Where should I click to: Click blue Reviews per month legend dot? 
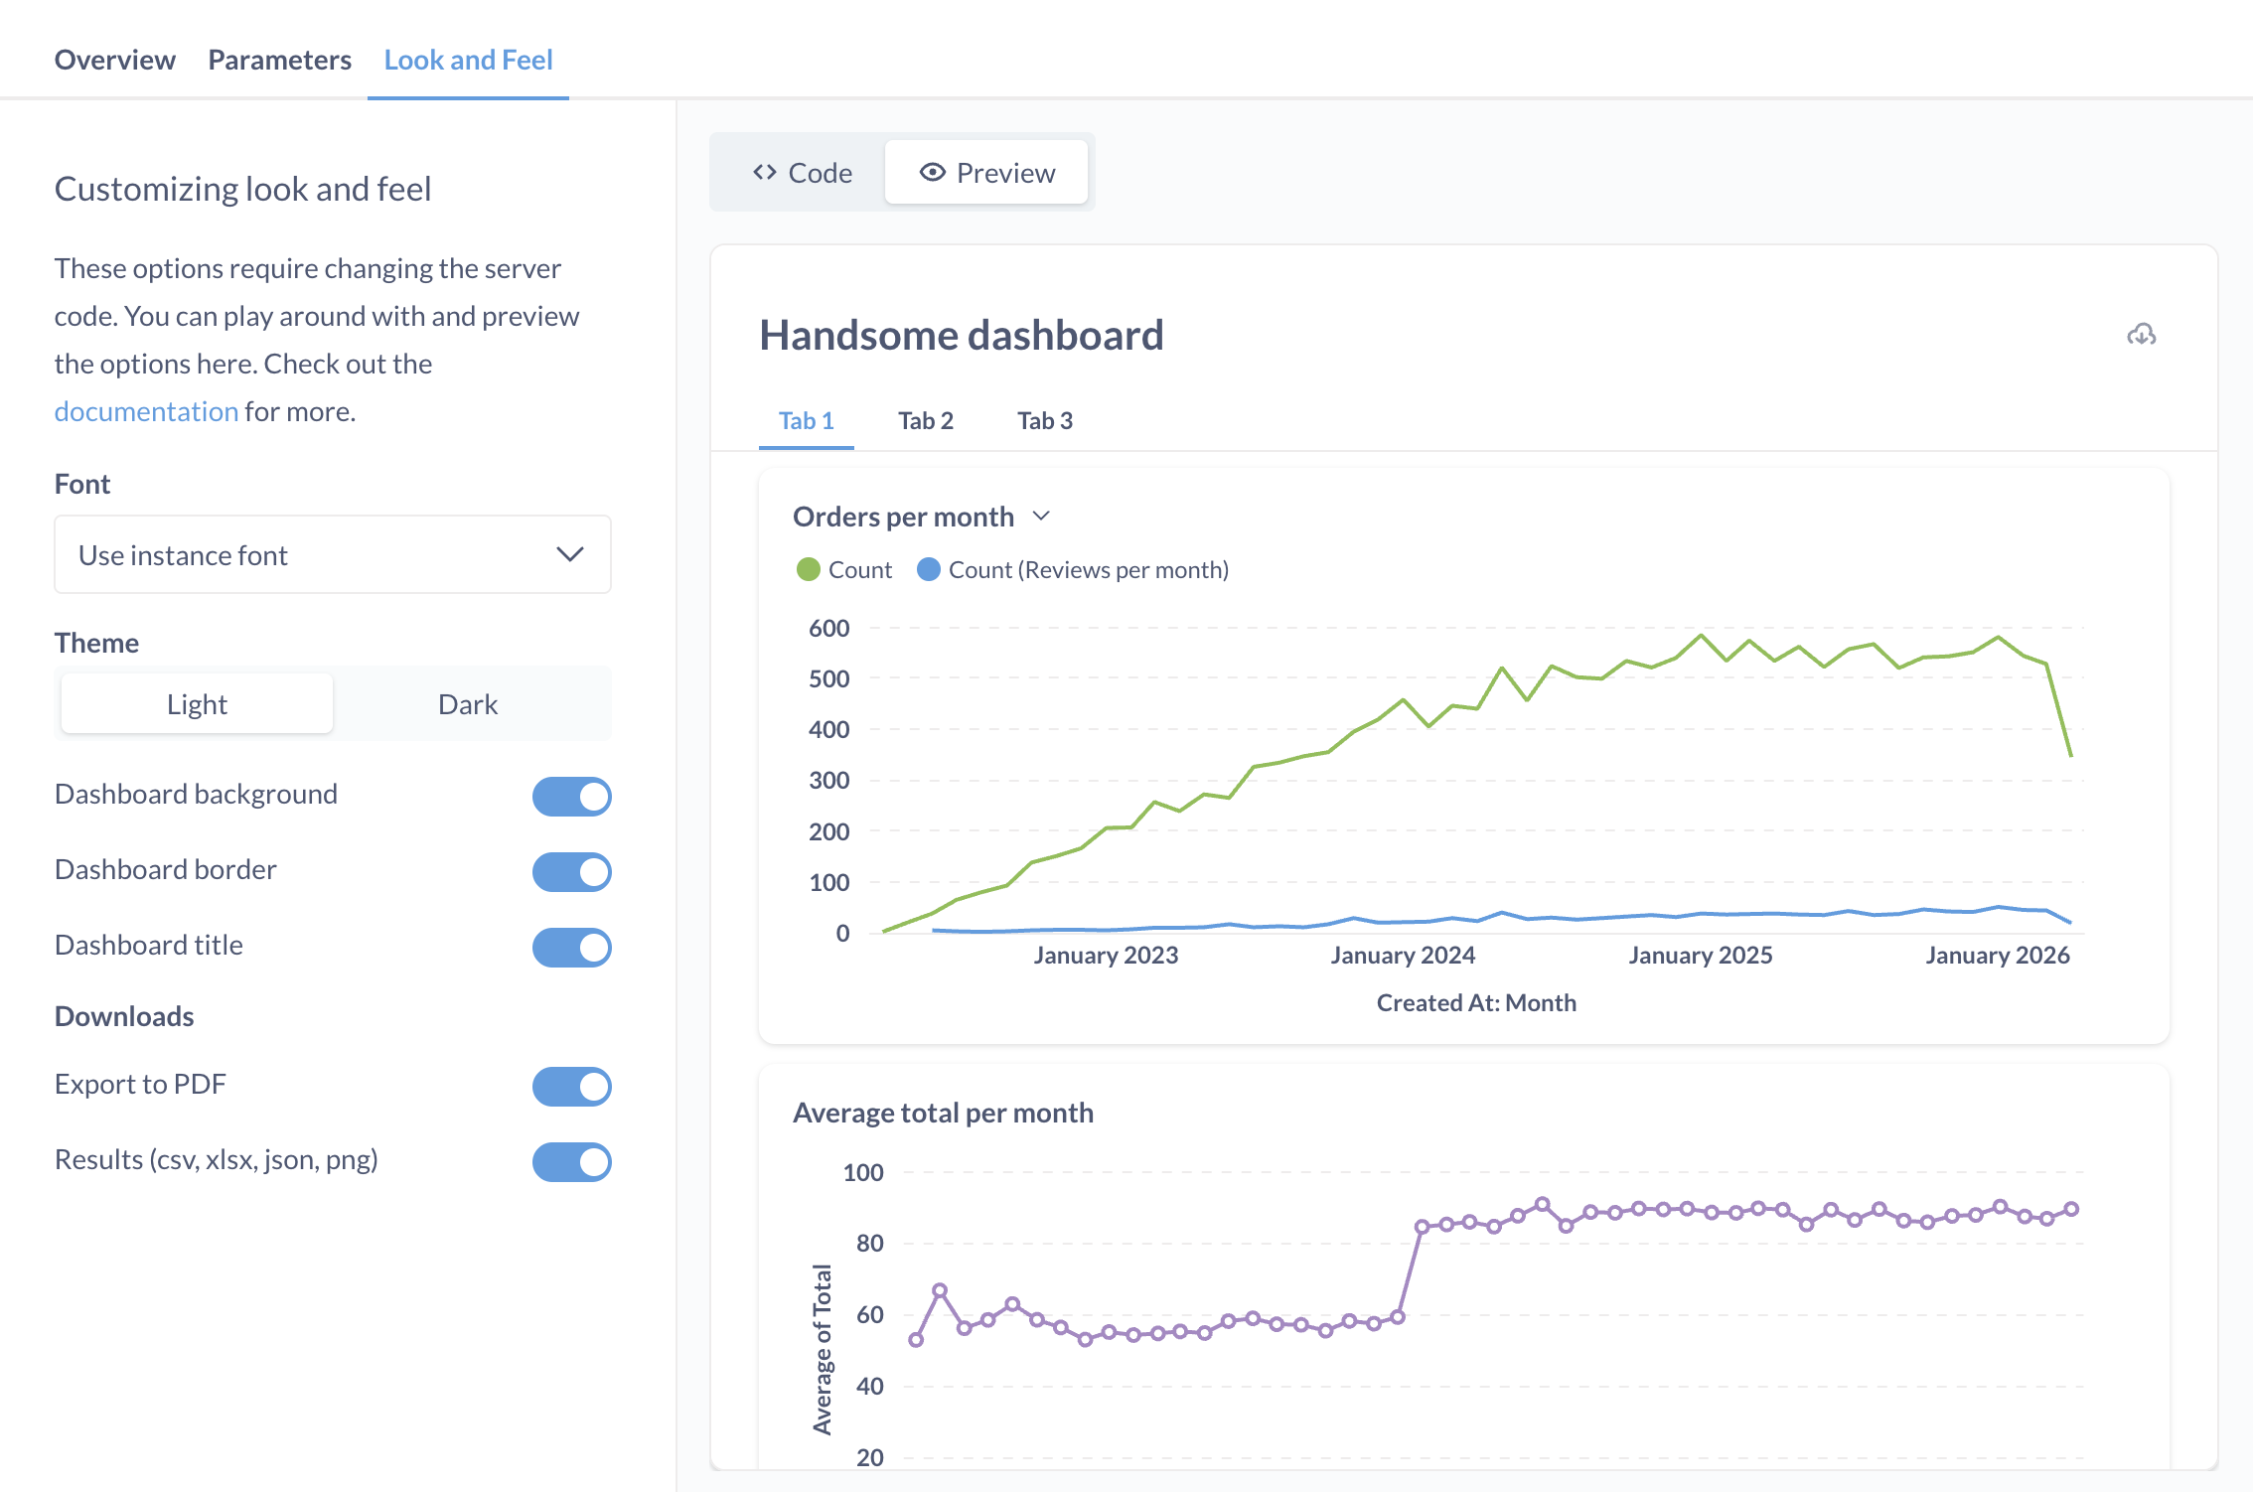[928, 569]
